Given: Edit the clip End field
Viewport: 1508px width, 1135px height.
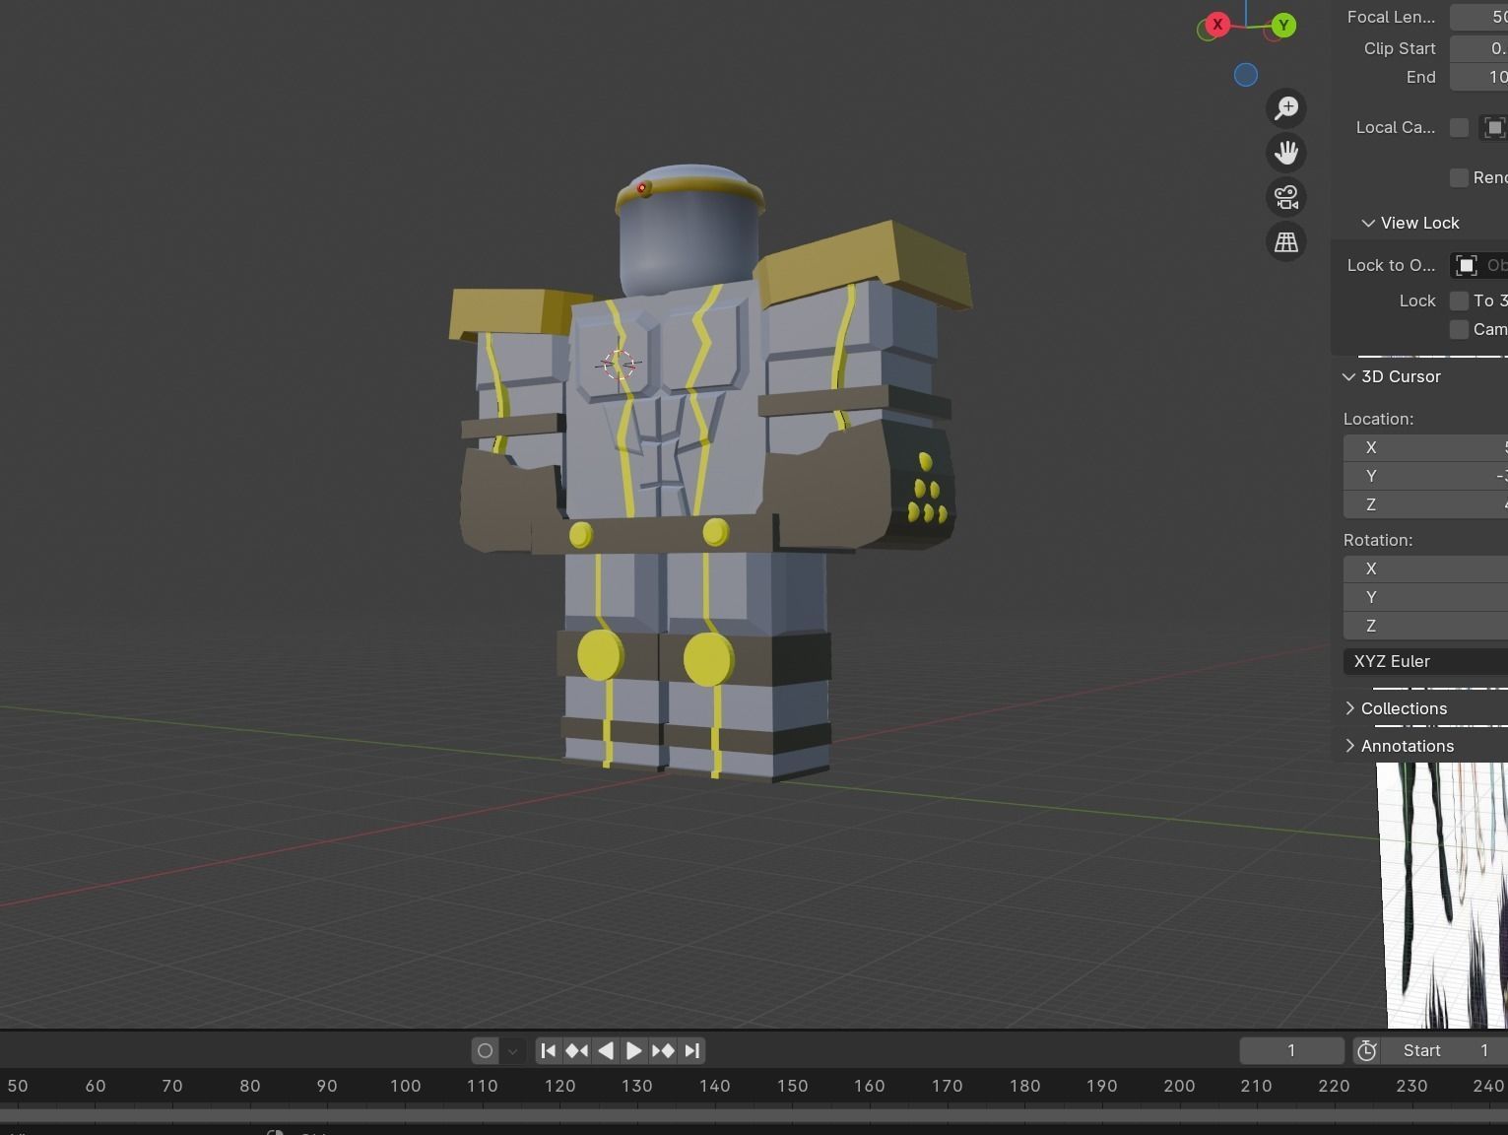Looking at the screenshot, I should [x=1478, y=77].
